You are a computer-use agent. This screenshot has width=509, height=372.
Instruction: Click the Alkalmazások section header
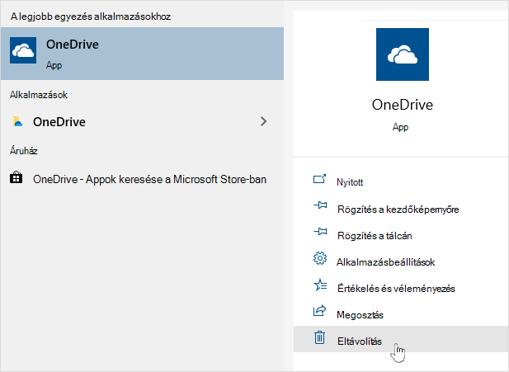(x=39, y=95)
